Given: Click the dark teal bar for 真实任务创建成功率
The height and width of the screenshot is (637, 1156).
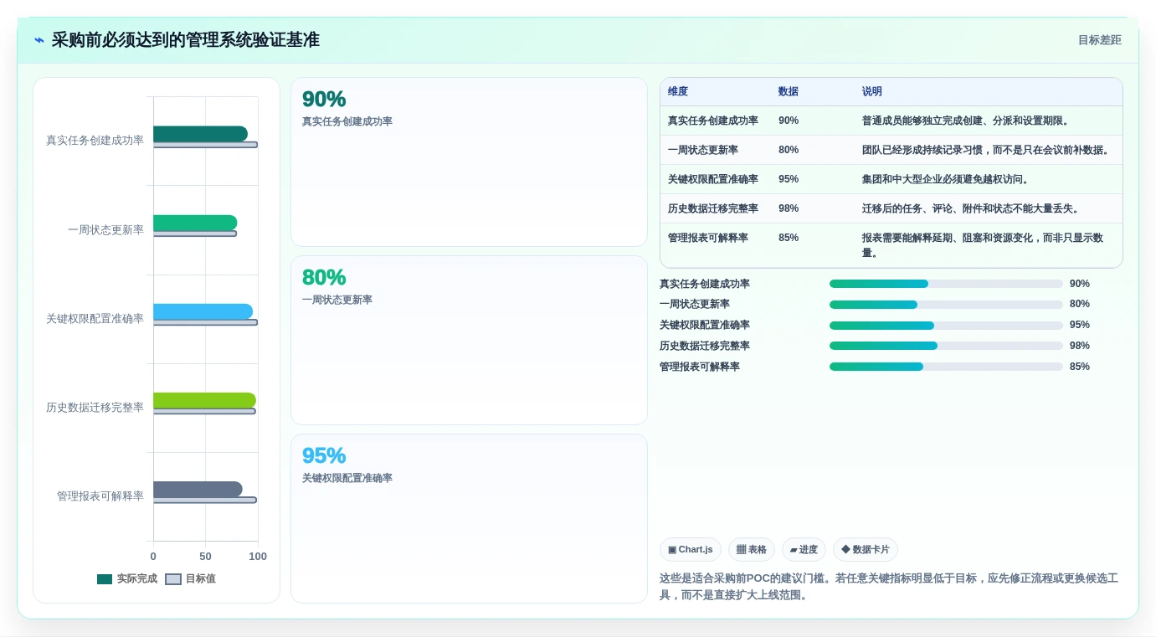Looking at the screenshot, I should (200, 134).
